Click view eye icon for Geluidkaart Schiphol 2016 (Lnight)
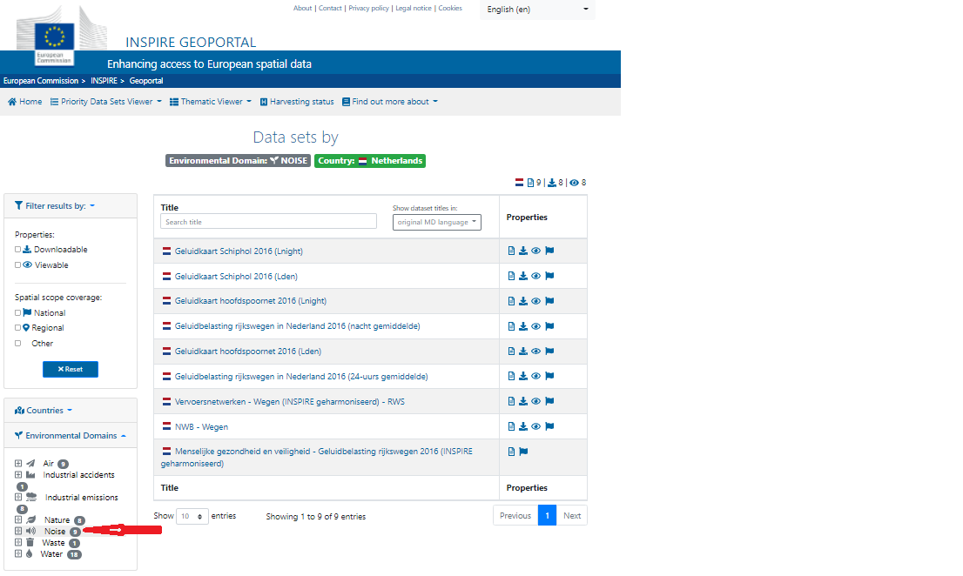 tap(536, 251)
